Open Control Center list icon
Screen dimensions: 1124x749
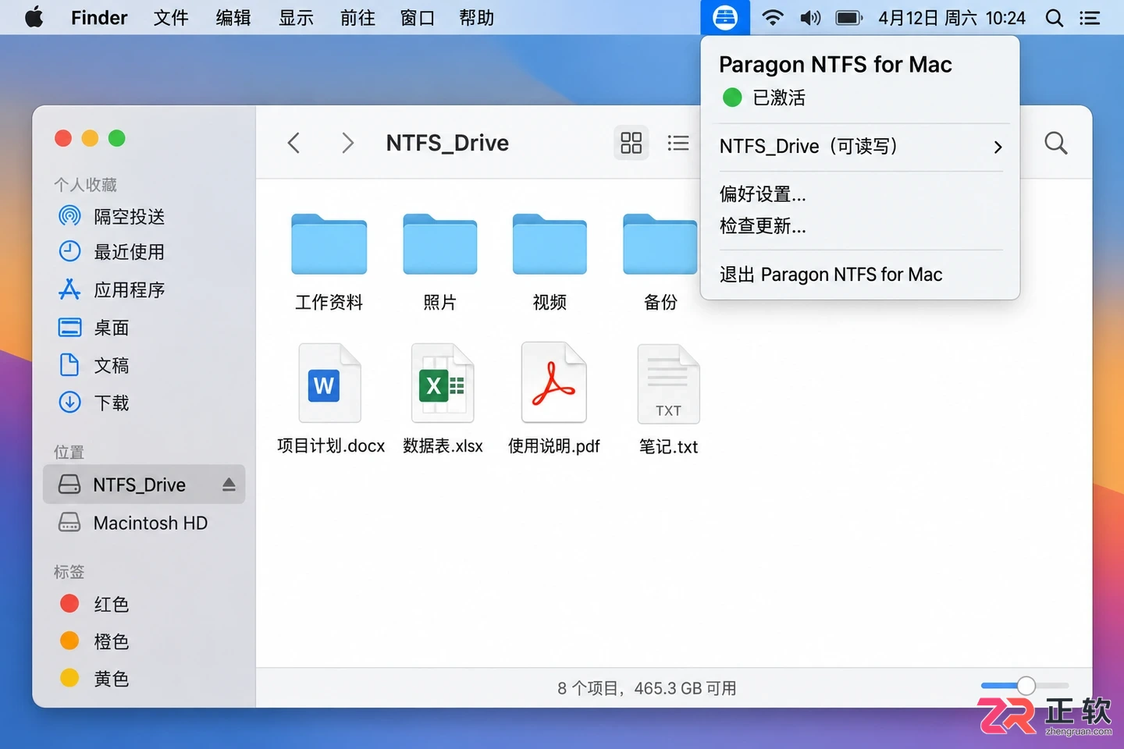point(1090,17)
